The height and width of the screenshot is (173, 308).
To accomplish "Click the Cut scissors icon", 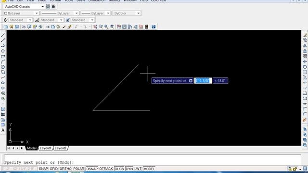I will tap(47, 27).
